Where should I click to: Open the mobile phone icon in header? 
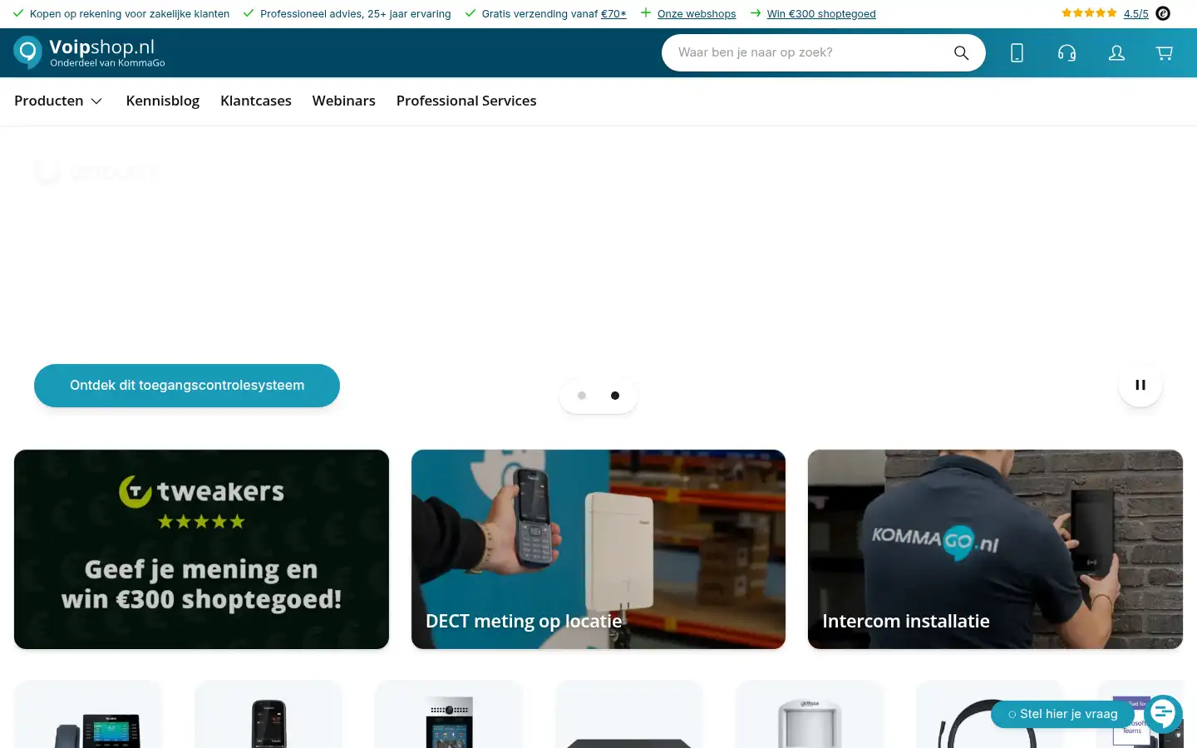[x=1017, y=52]
